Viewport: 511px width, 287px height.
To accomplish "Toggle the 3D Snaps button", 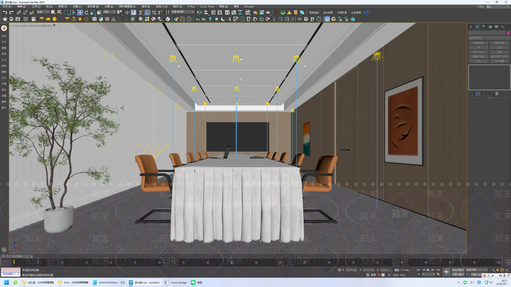I will tap(141, 12).
